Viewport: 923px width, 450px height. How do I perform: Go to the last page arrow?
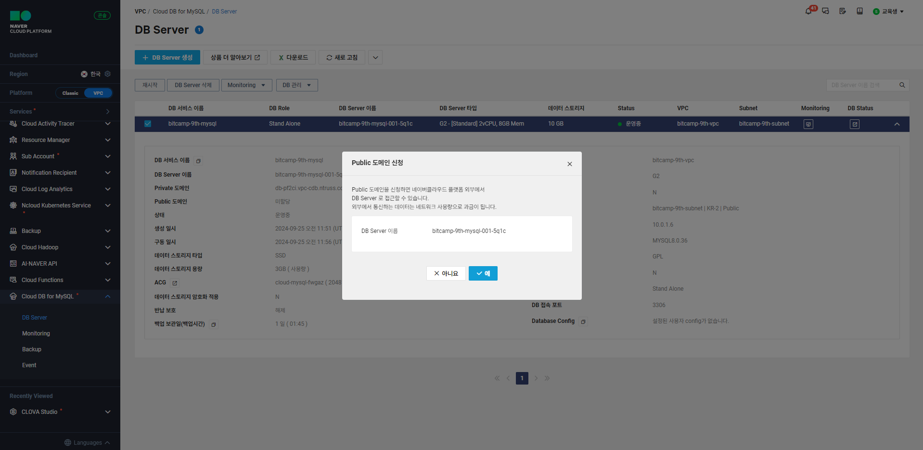(x=547, y=378)
